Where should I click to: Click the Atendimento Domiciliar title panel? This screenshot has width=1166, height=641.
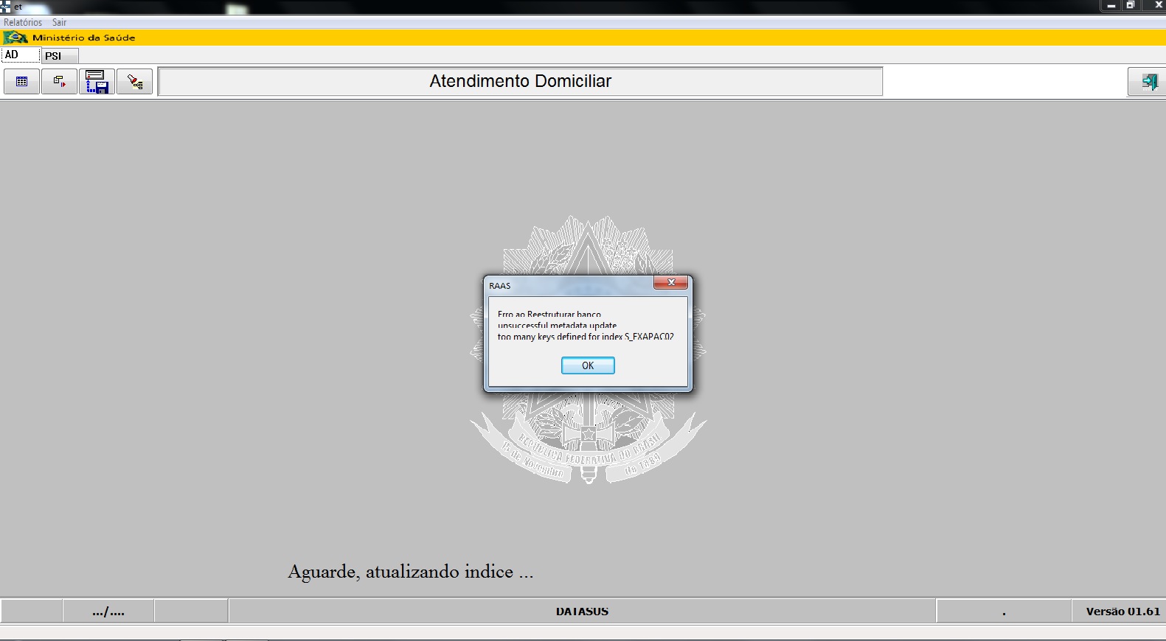520,82
